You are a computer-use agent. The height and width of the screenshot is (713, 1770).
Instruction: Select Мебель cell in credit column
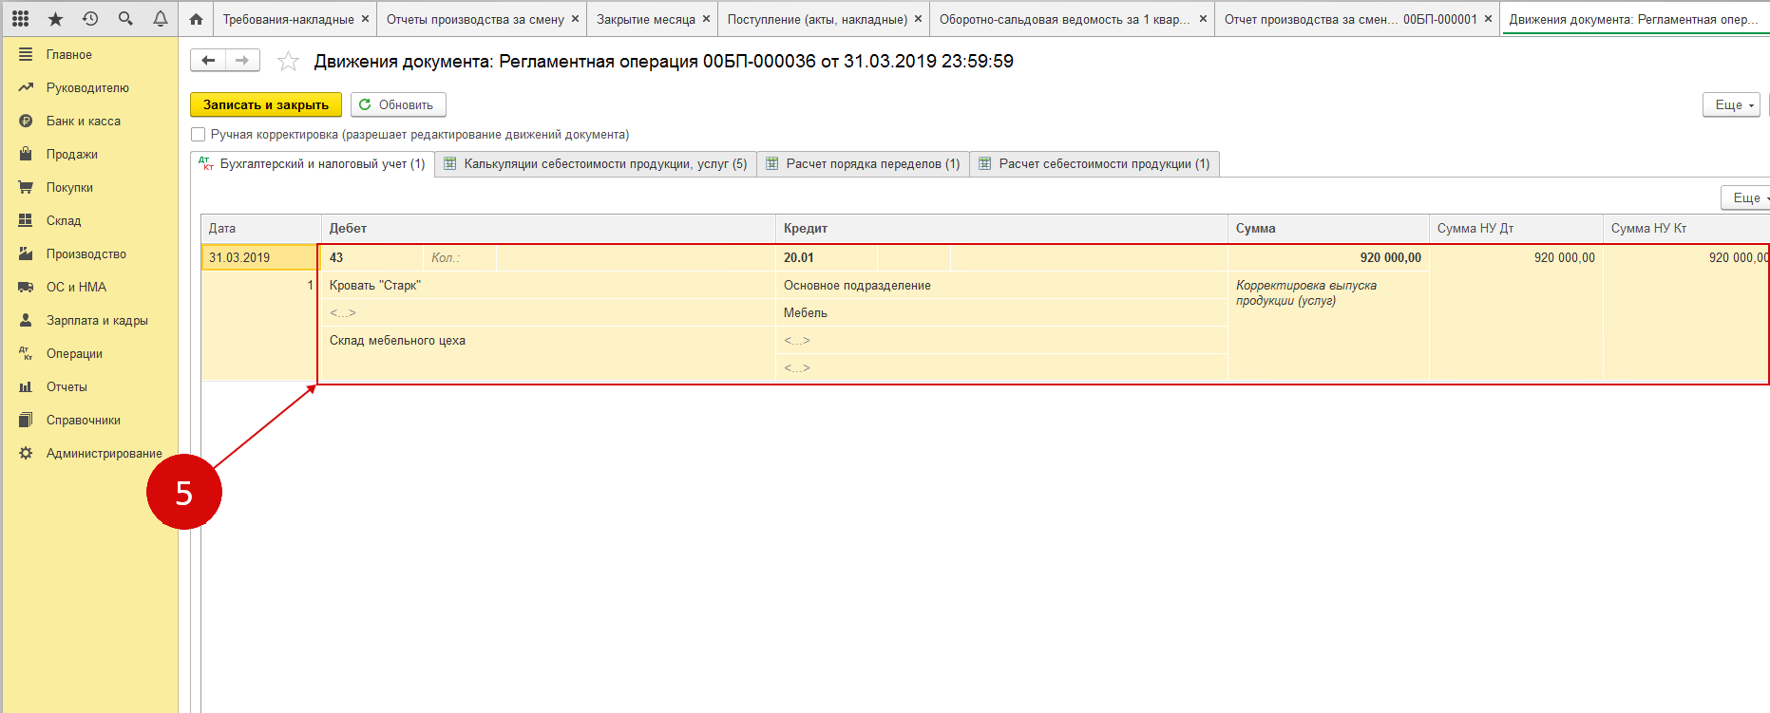point(1001,313)
